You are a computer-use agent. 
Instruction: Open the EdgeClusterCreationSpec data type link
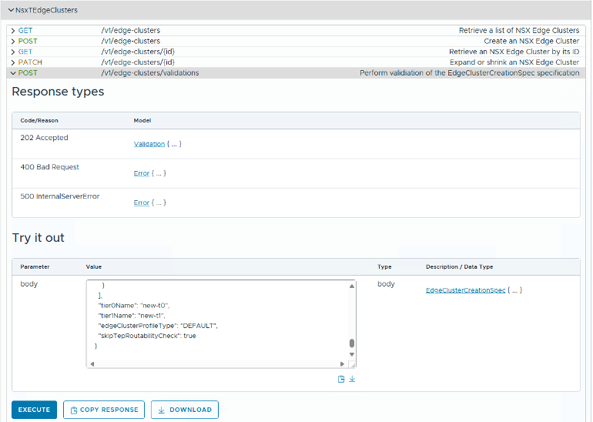(x=465, y=290)
